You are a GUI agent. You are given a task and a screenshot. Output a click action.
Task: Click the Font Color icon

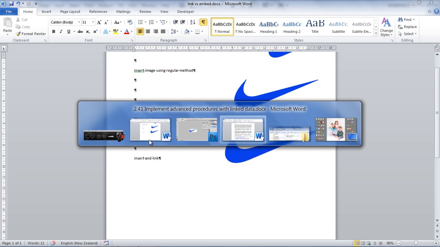click(x=126, y=32)
